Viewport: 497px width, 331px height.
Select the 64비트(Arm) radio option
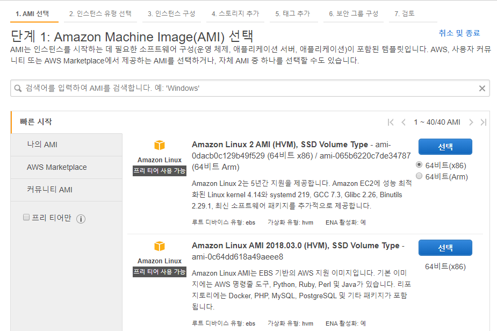[419, 176]
